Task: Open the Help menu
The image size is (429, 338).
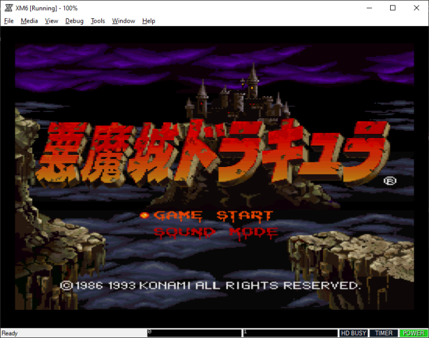Action: [149, 21]
